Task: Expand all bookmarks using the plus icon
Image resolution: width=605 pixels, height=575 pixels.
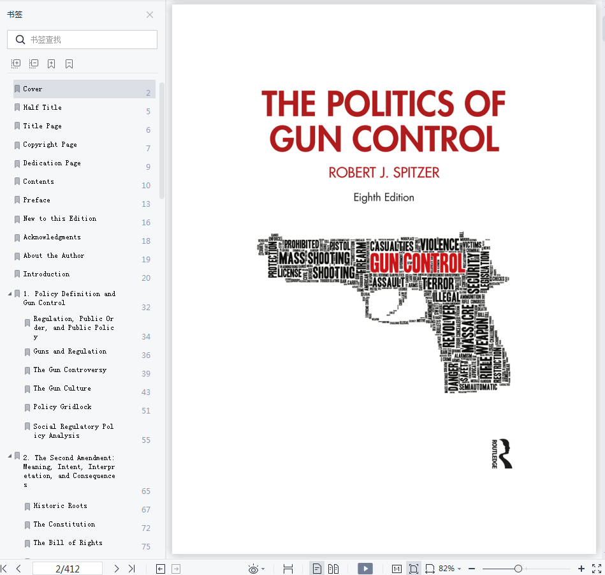Action: [x=16, y=64]
